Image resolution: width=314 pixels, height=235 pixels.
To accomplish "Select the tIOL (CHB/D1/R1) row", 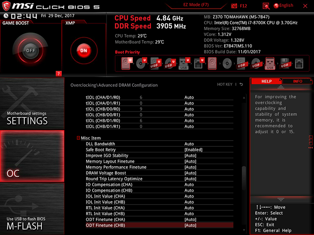I will [x=159, y=127].
